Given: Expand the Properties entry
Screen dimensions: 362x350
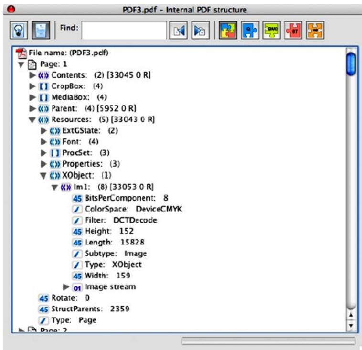Looking at the screenshot, I should pos(43,164).
